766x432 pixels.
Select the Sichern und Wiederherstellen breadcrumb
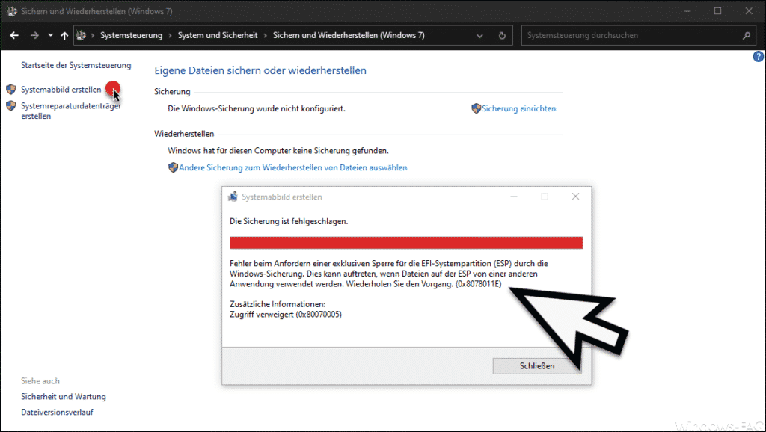(349, 35)
